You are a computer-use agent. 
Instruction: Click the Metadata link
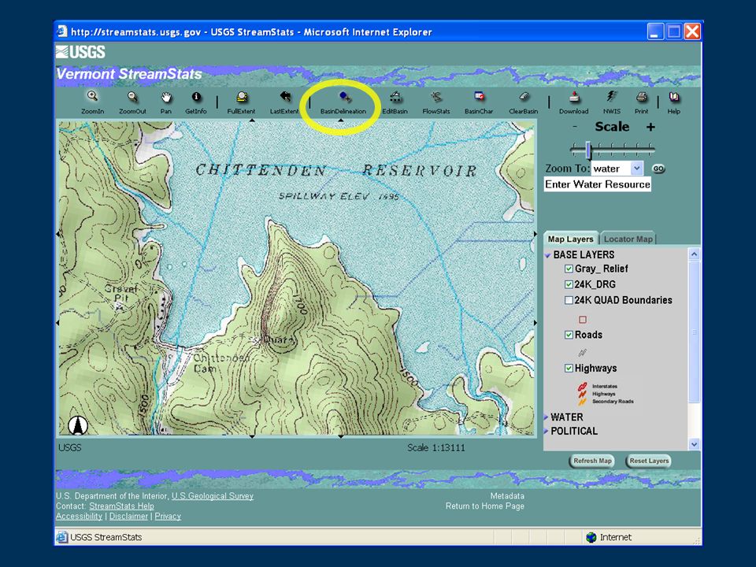[x=507, y=495]
